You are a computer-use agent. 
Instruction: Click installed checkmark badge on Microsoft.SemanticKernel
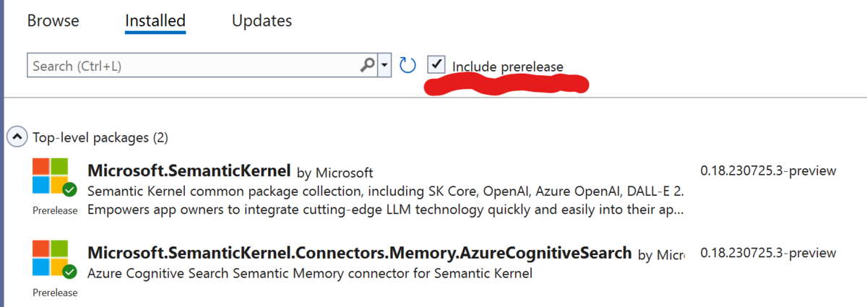[x=69, y=190]
